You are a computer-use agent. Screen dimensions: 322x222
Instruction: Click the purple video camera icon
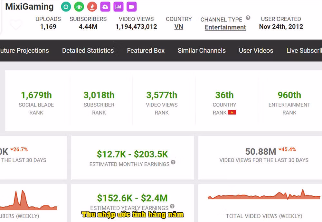[x=132, y=7]
